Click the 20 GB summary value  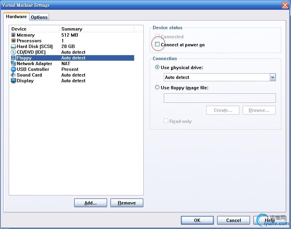(68, 46)
